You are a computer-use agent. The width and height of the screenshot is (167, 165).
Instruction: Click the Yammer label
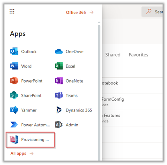pyautogui.click(x=29, y=110)
